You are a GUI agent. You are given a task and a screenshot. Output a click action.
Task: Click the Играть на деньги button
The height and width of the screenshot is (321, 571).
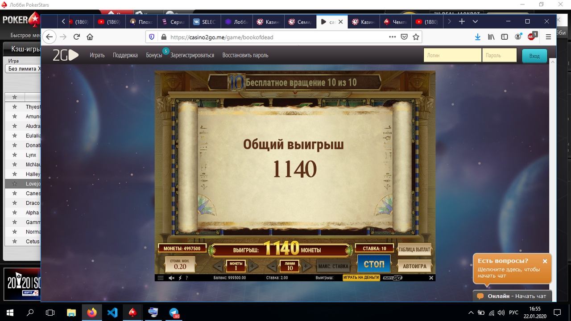click(361, 277)
